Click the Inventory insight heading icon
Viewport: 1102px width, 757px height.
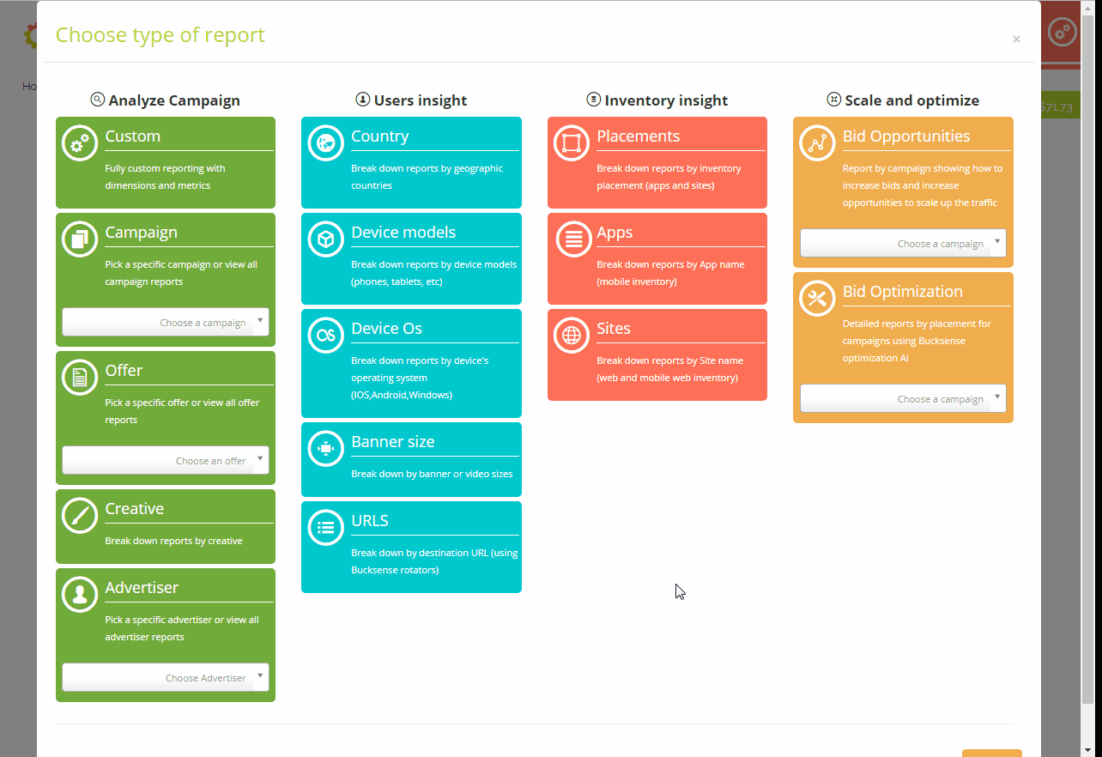[x=594, y=100]
